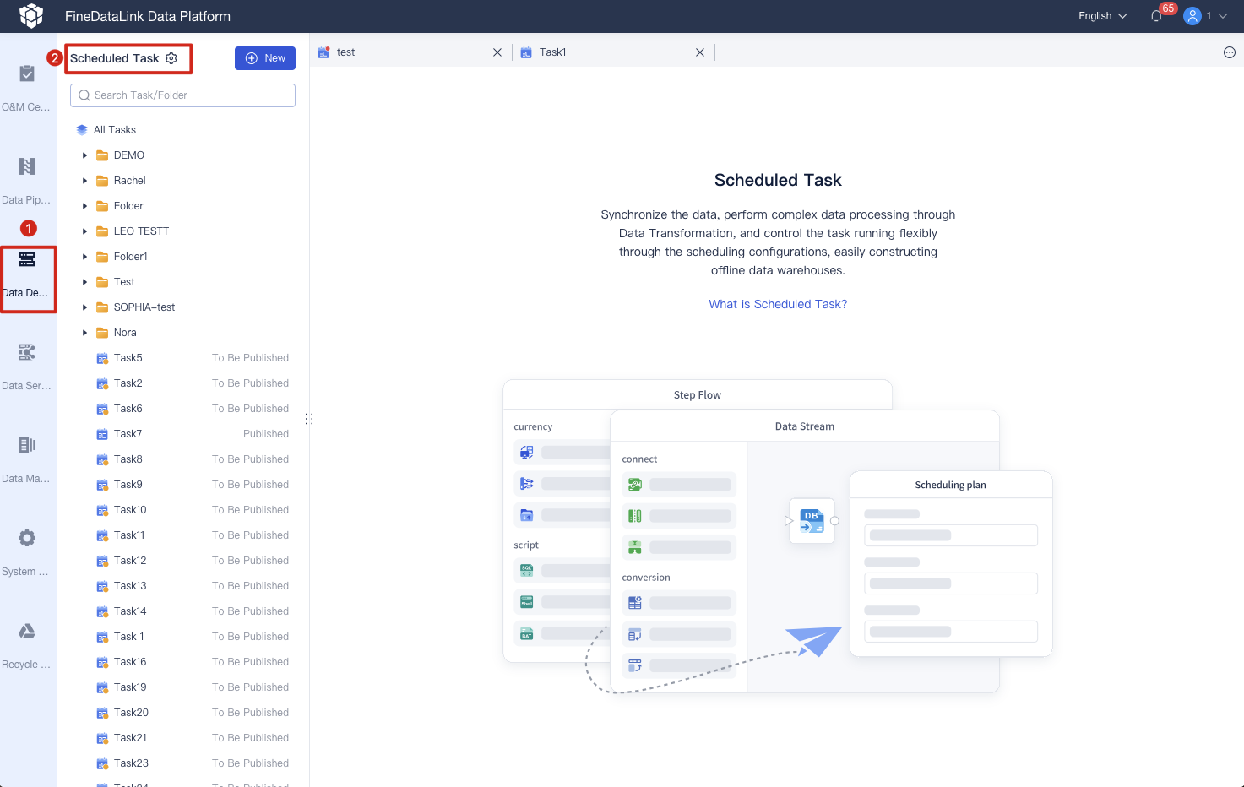
Task: Click the panel resize drag handle
Action: pyautogui.click(x=309, y=419)
